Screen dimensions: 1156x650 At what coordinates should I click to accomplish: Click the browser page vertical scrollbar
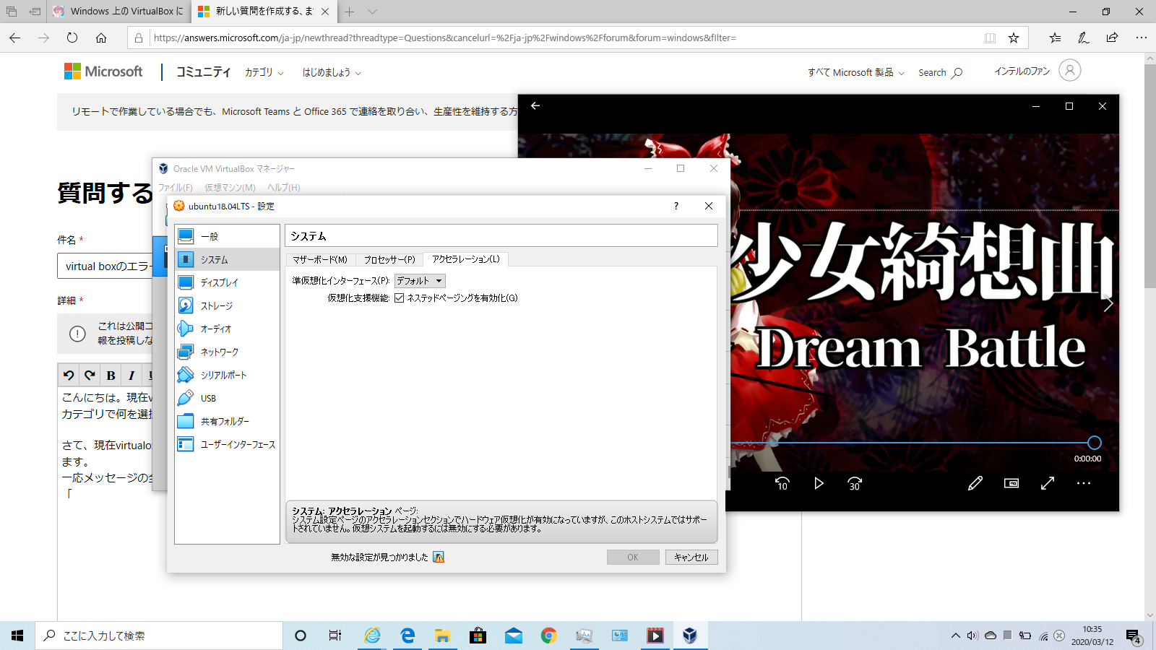tap(1150, 177)
